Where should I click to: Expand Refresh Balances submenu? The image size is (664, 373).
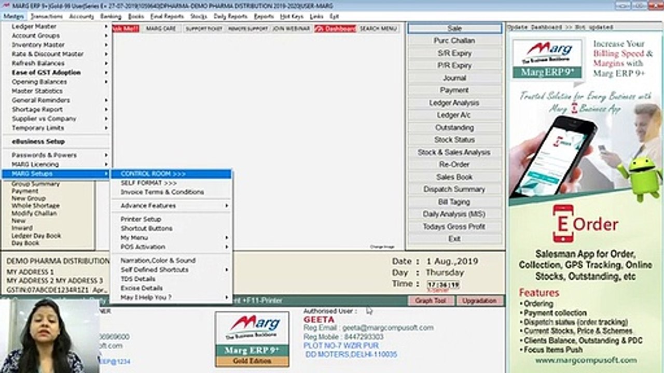point(57,63)
